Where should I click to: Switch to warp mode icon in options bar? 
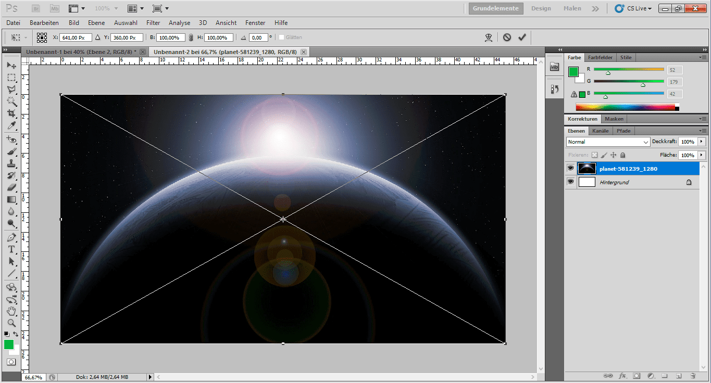[x=489, y=37]
